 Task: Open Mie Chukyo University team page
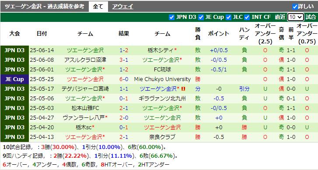coord(162,79)
